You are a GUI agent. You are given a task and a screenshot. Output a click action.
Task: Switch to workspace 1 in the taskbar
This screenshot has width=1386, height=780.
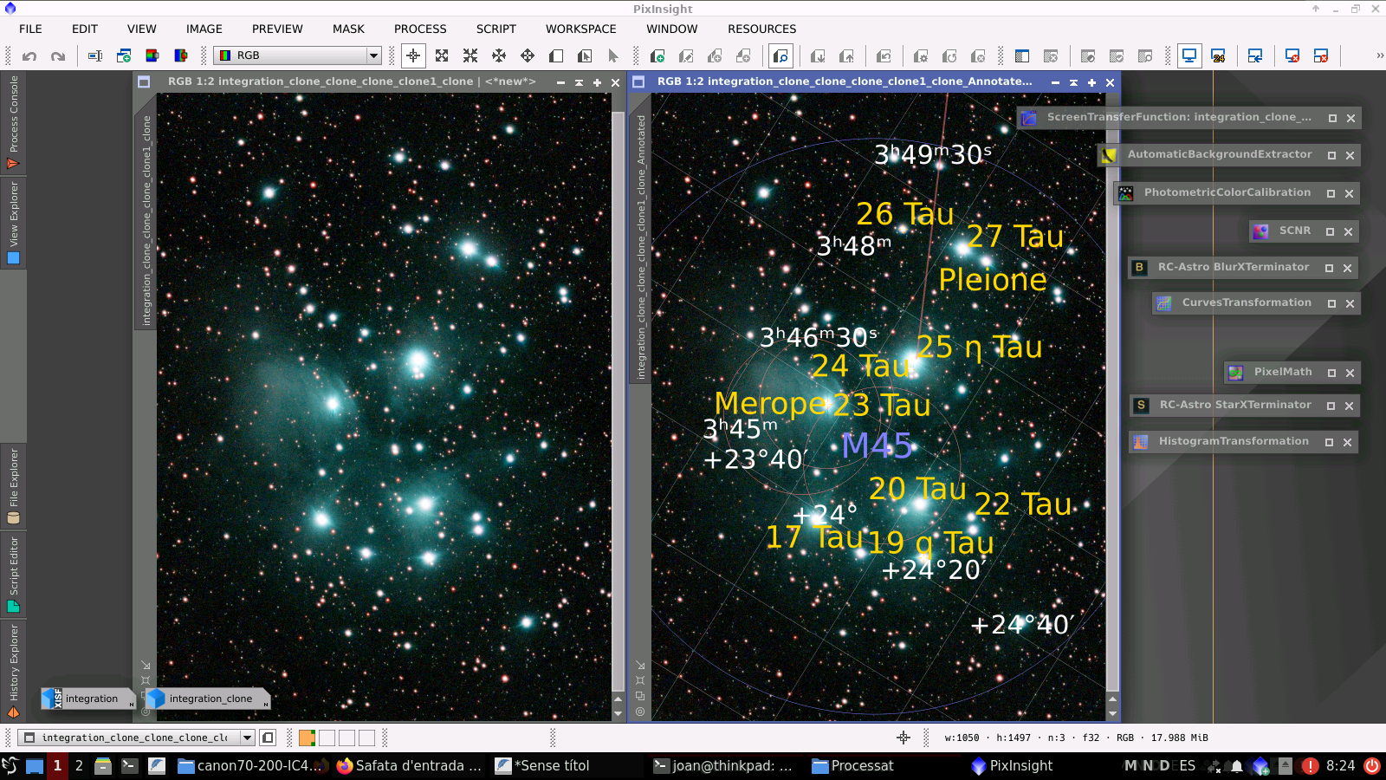(56, 765)
